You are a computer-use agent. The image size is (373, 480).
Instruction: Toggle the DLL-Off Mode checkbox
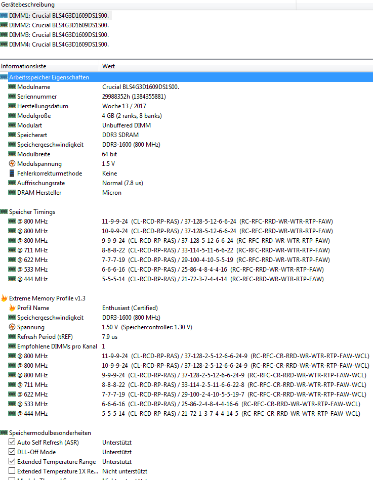pos(12,452)
